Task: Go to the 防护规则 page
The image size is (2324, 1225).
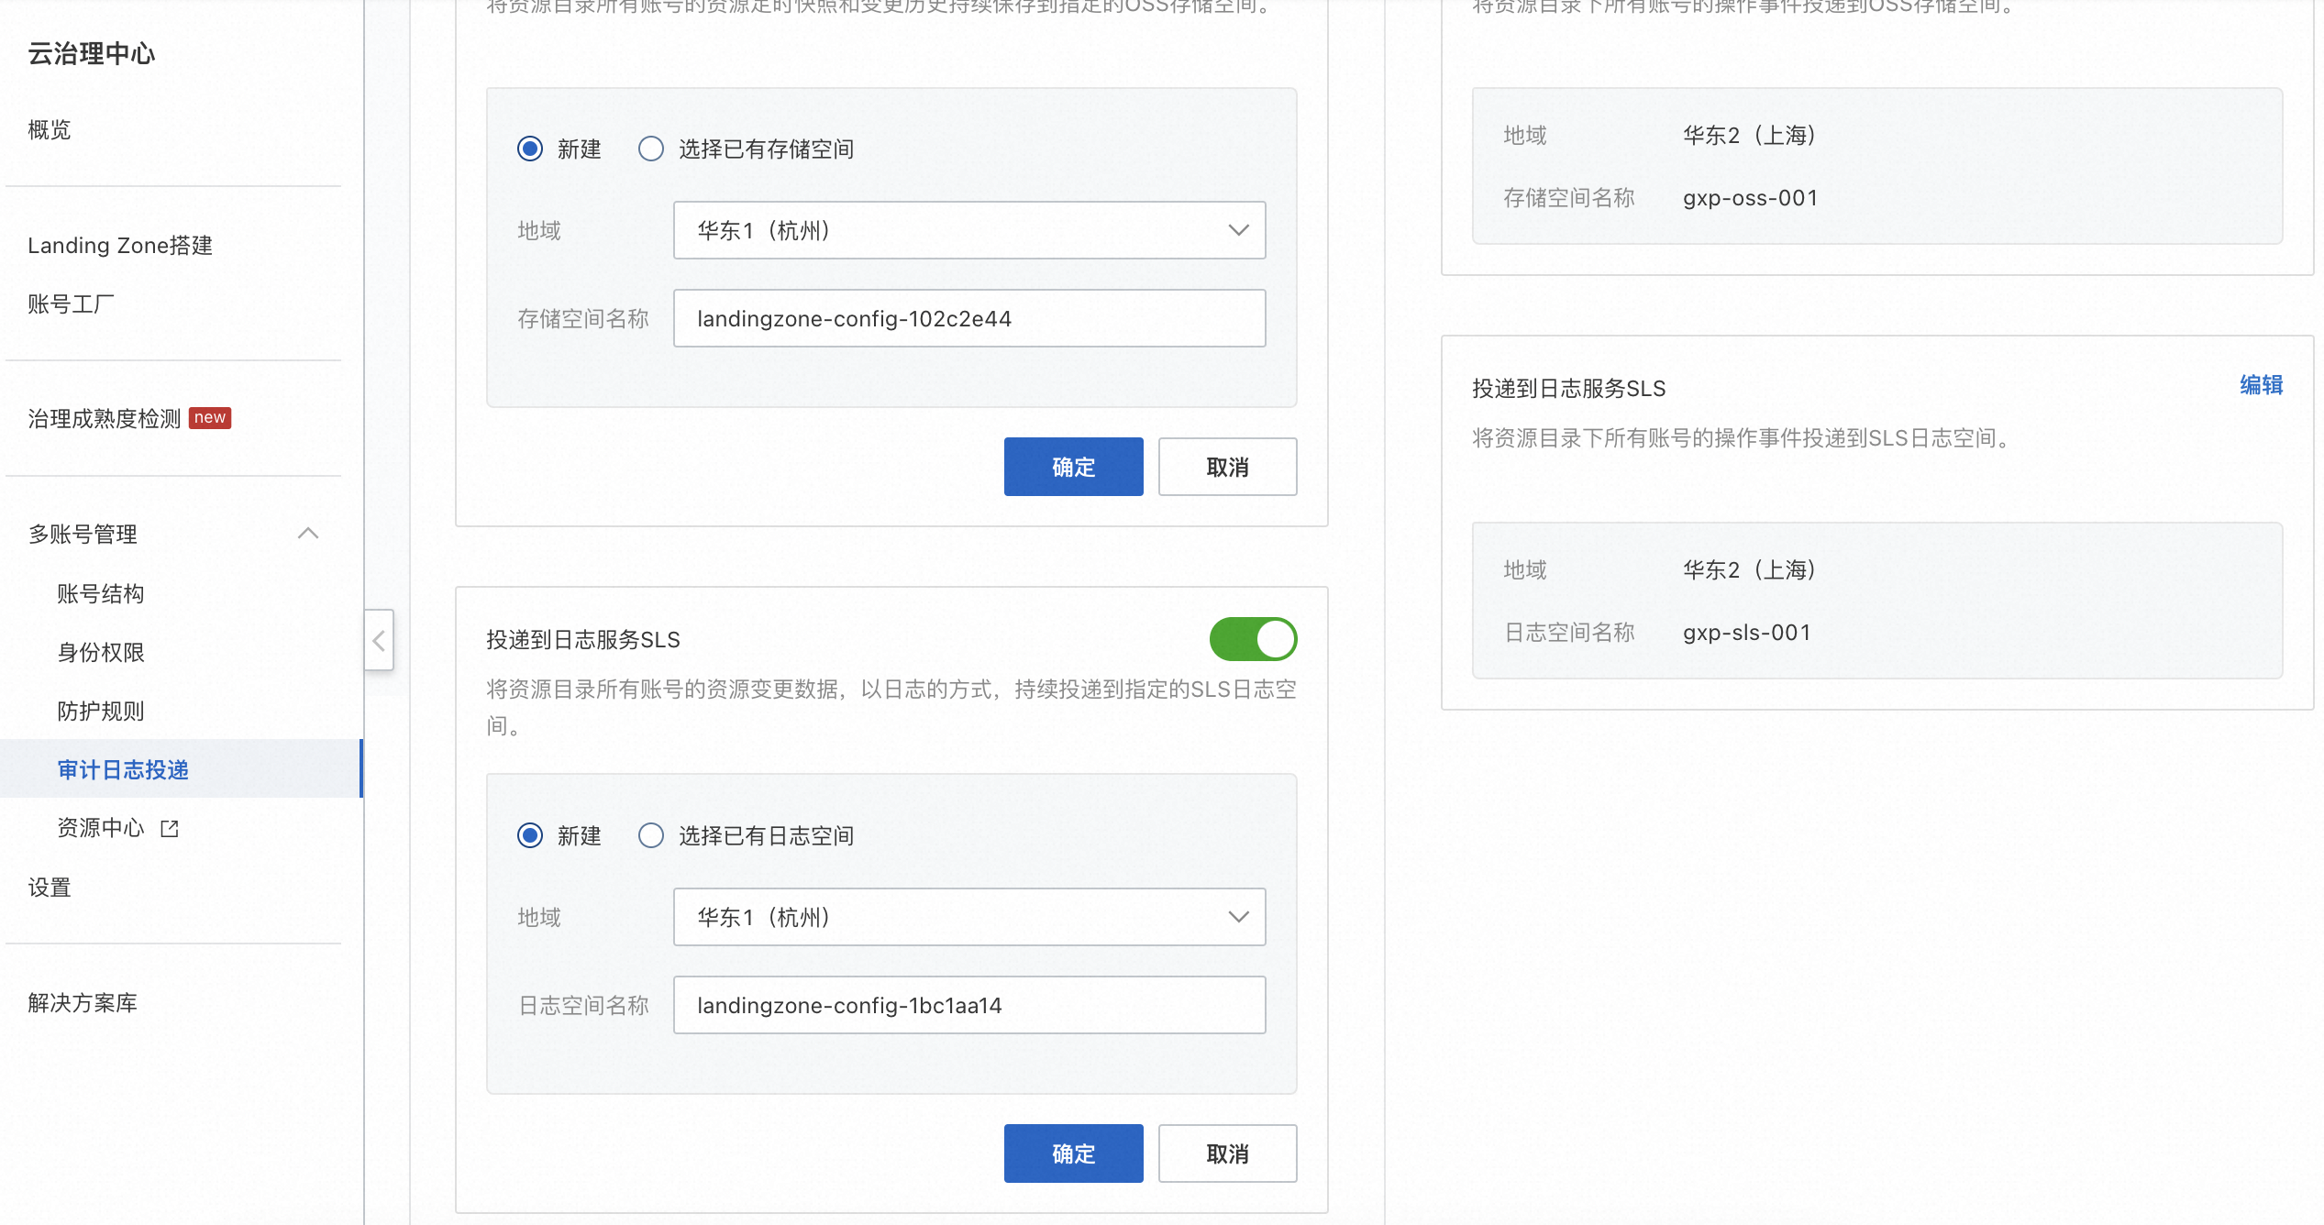Action: tap(101, 712)
